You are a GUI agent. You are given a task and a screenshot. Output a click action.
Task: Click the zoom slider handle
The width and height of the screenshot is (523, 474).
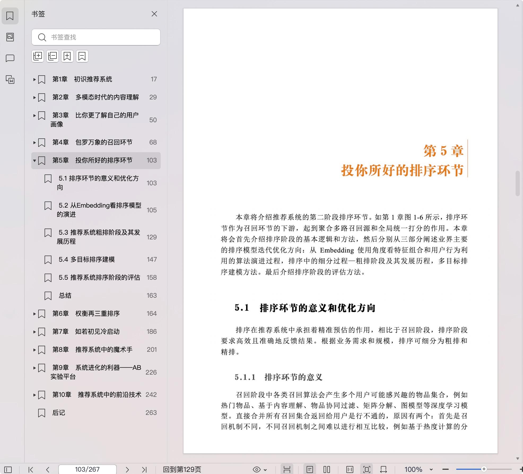pos(484,469)
